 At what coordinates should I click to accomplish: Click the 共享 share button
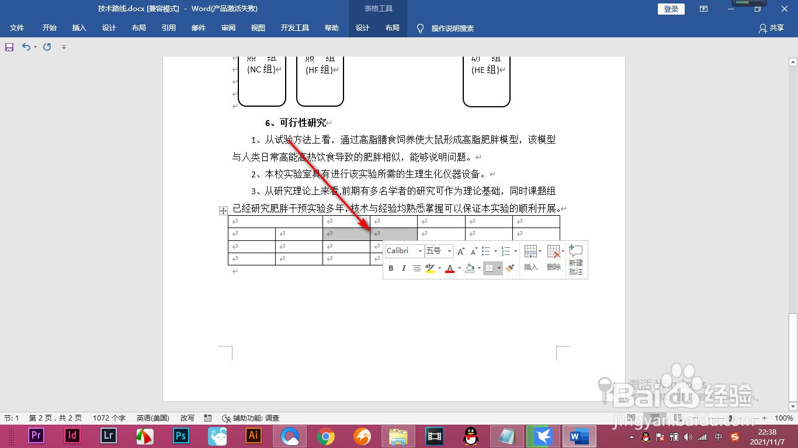click(771, 28)
